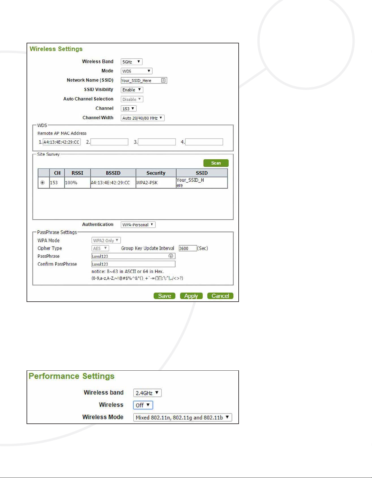372x478 pixels.
Task: Expand the SSID Visibility dropdown
Action: pyautogui.click(x=132, y=90)
